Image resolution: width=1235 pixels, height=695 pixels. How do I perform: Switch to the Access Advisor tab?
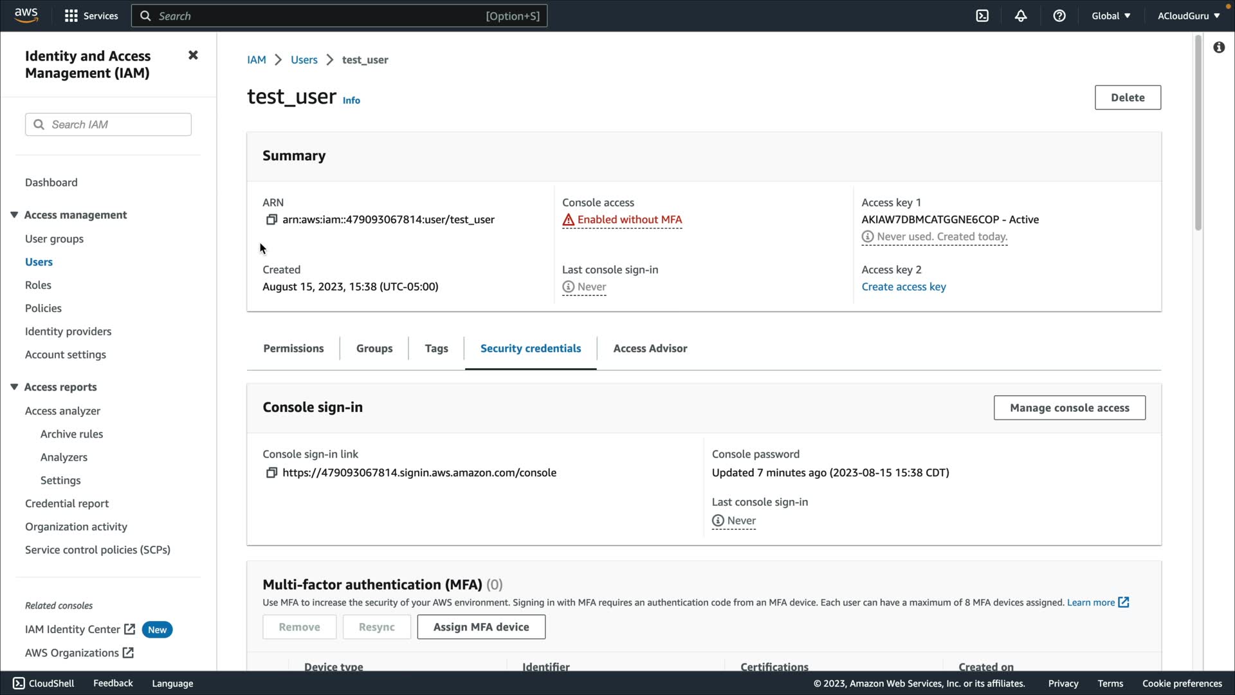point(650,348)
